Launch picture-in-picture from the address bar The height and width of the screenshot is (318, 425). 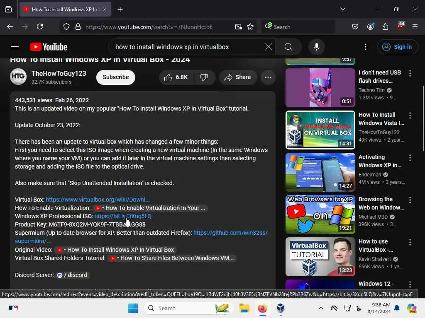point(239,26)
